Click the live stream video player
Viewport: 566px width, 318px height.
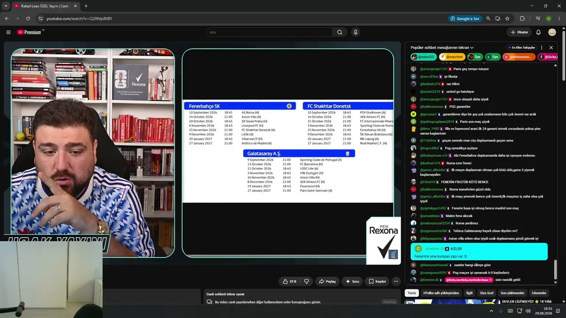pos(203,153)
